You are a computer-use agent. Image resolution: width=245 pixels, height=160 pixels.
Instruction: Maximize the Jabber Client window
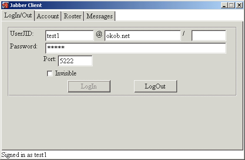[232, 5]
